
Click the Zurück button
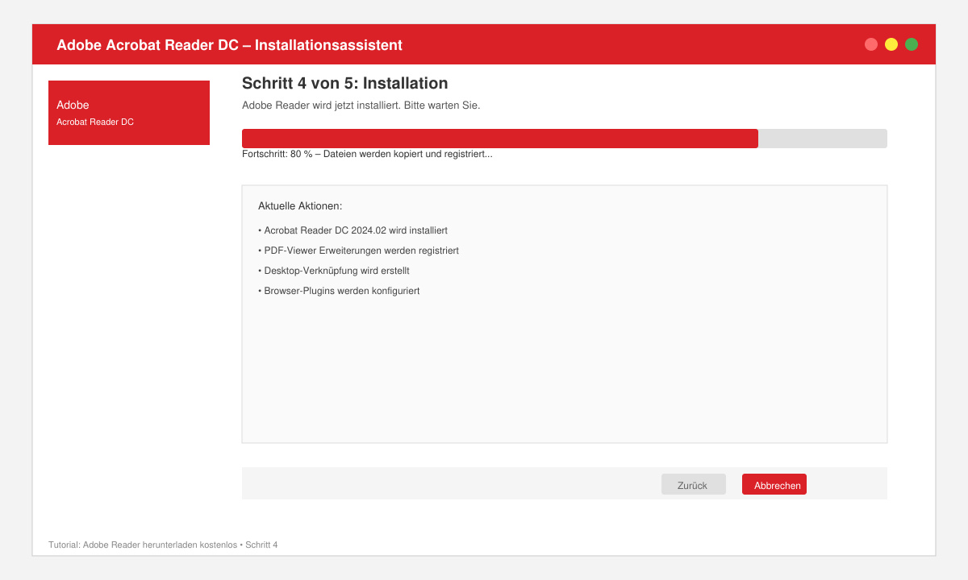694,484
